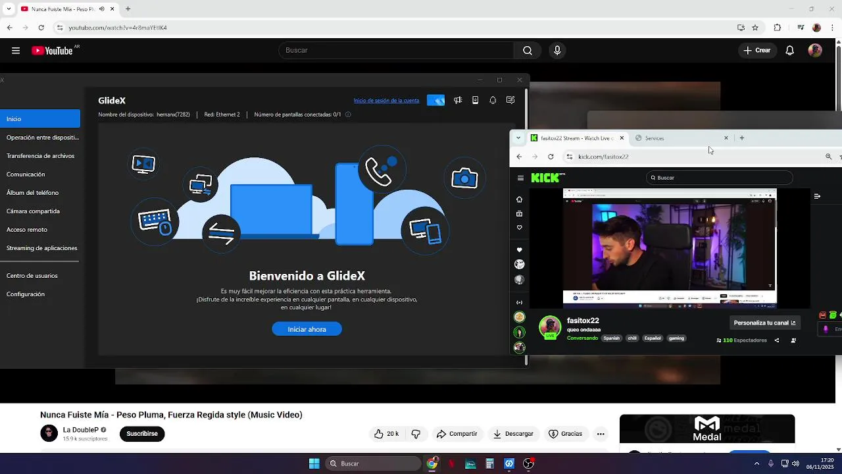Click the Compartir button

457,434
